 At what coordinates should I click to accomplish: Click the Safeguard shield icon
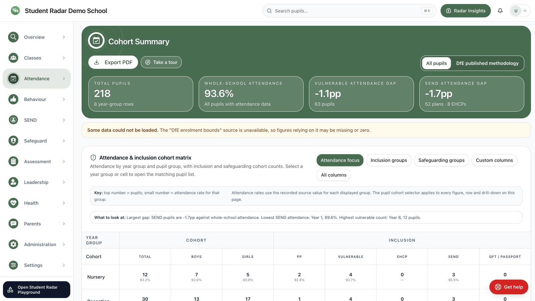pyautogui.click(x=13, y=141)
